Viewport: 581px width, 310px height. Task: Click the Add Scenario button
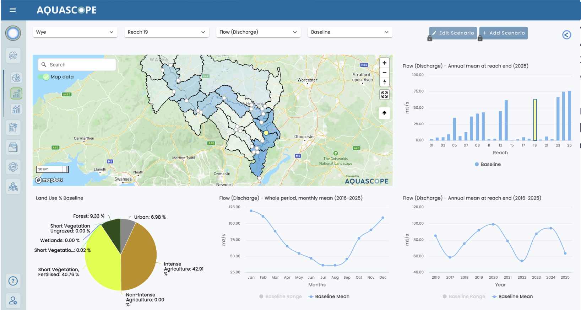pyautogui.click(x=504, y=33)
